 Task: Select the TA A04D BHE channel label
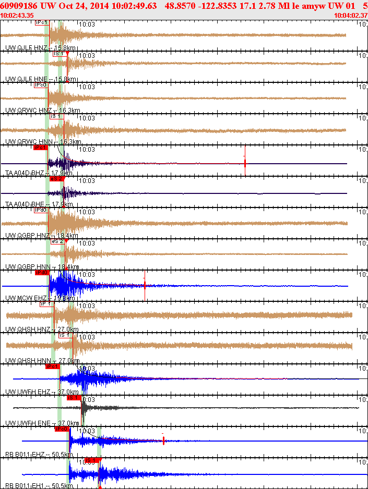pos(39,204)
